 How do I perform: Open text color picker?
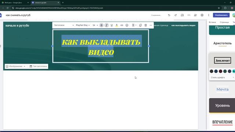point(117,25)
